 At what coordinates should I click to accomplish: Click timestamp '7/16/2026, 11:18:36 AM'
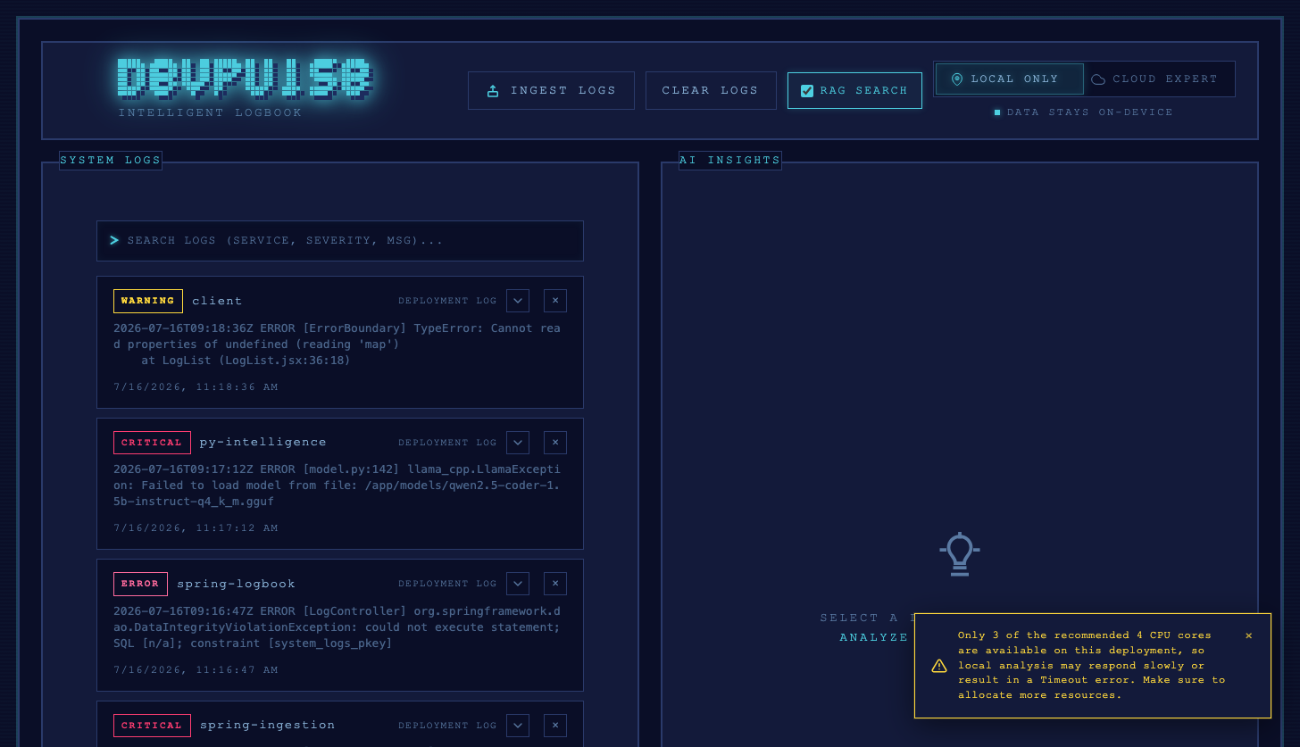(196, 387)
